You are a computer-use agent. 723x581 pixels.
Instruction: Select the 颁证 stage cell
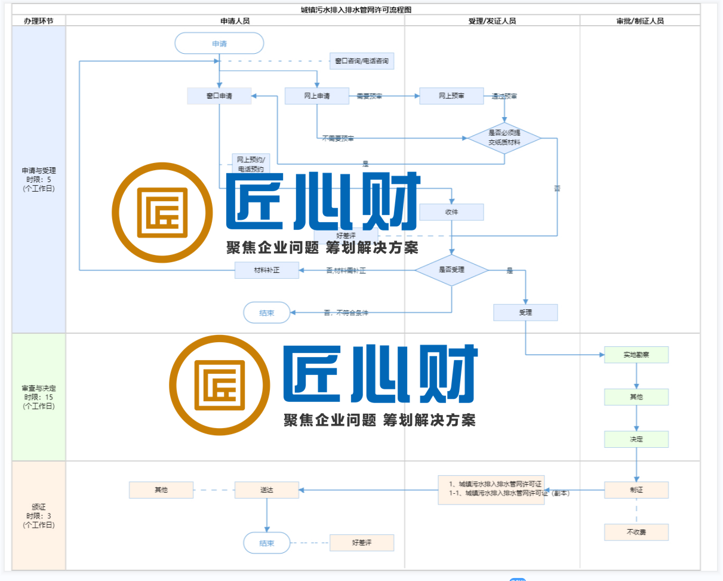pyautogui.click(x=39, y=515)
